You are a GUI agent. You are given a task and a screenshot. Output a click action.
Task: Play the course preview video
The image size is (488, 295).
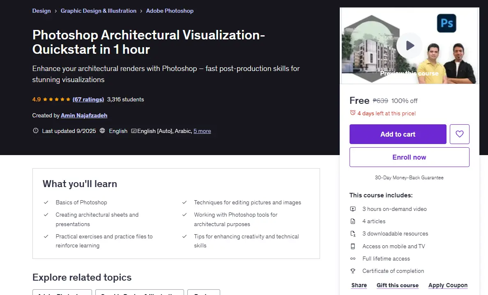[409, 46]
